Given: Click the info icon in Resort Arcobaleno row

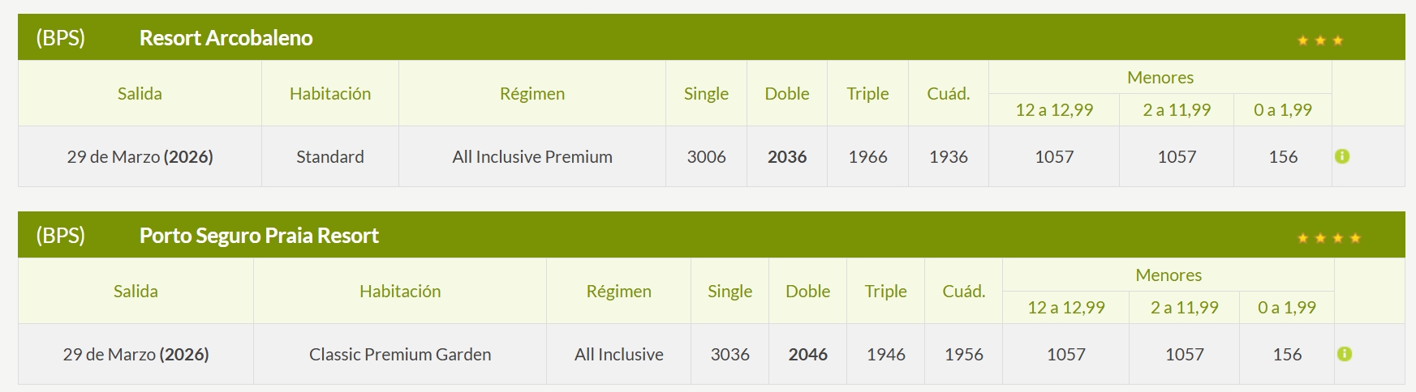Looking at the screenshot, I should coord(1342,156).
